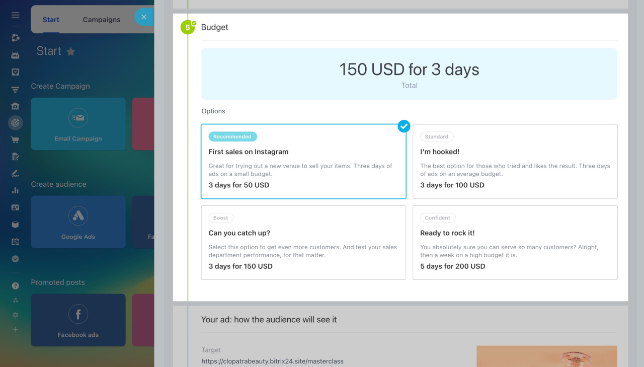This screenshot has width=644, height=367.
Task: Select the I'm hooked! Standard budget option
Action: (x=515, y=162)
